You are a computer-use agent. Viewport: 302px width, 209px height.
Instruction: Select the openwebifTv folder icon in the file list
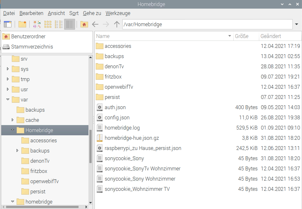coord(100,87)
